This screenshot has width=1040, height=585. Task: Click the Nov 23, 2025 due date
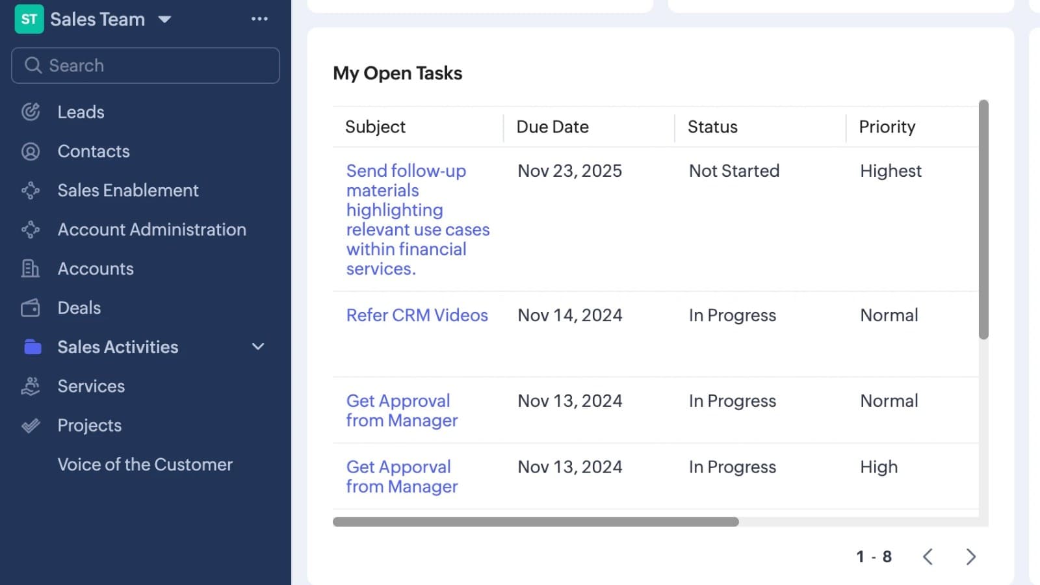tap(570, 171)
